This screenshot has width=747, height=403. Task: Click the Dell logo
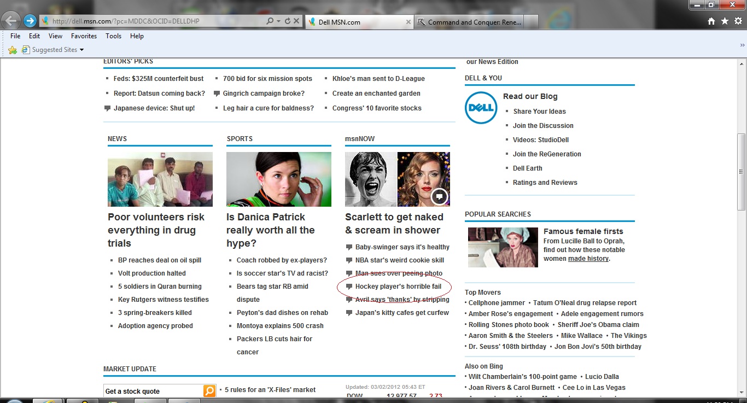pos(481,108)
